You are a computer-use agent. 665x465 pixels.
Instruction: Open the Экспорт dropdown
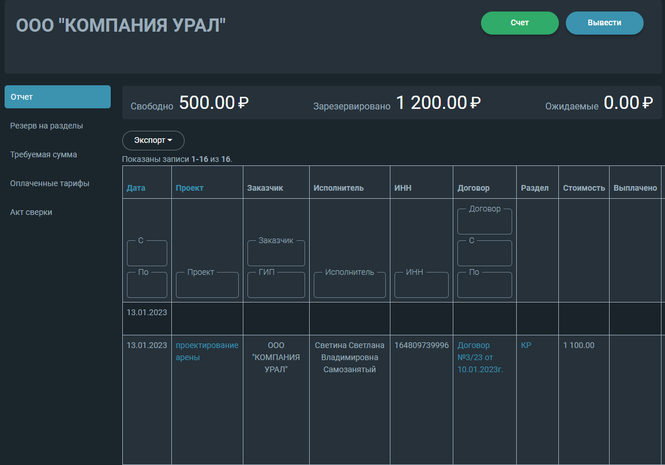click(x=153, y=140)
